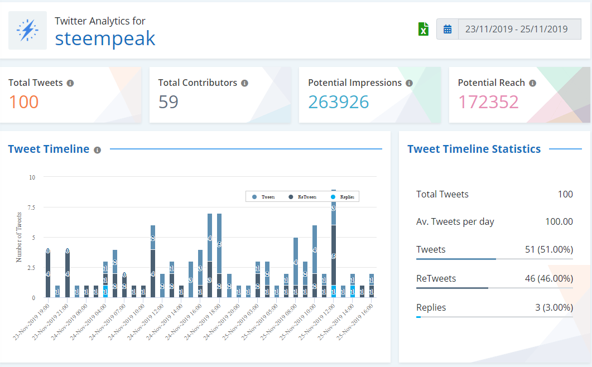The width and height of the screenshot is (592, 367).
Task: Toggle the ReTweets series in the chart legend
Action: tap(302, 197)
